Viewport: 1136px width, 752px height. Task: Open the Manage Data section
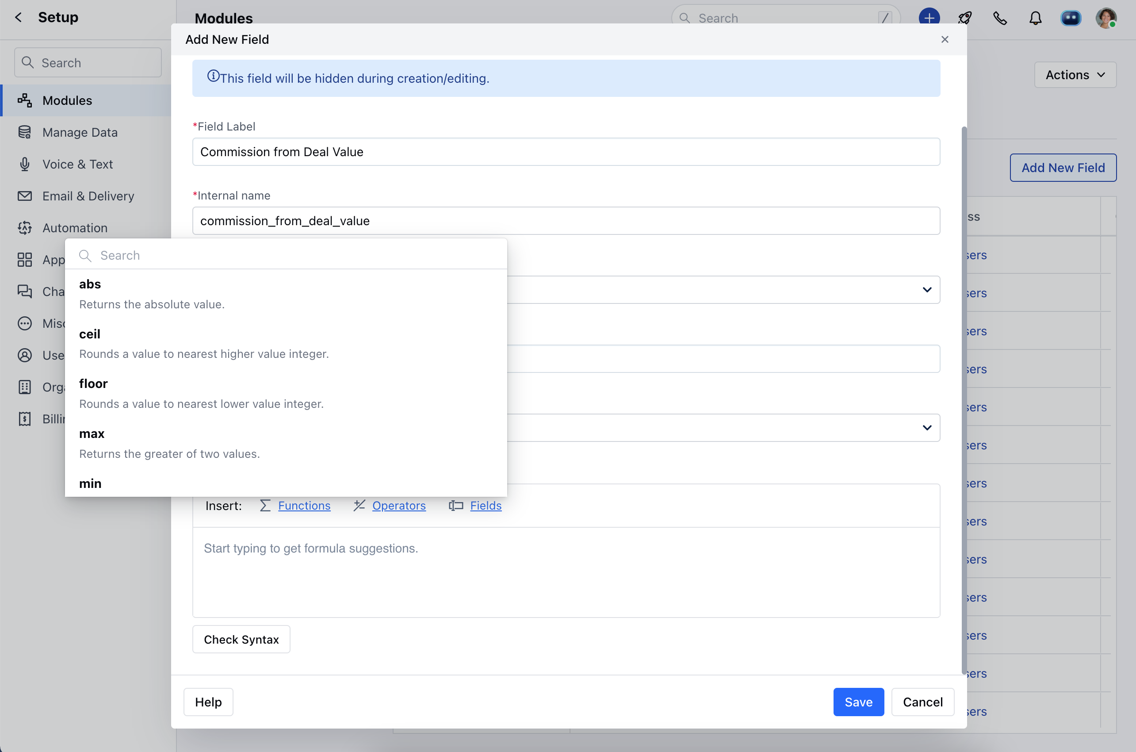(x=80, y=132)
